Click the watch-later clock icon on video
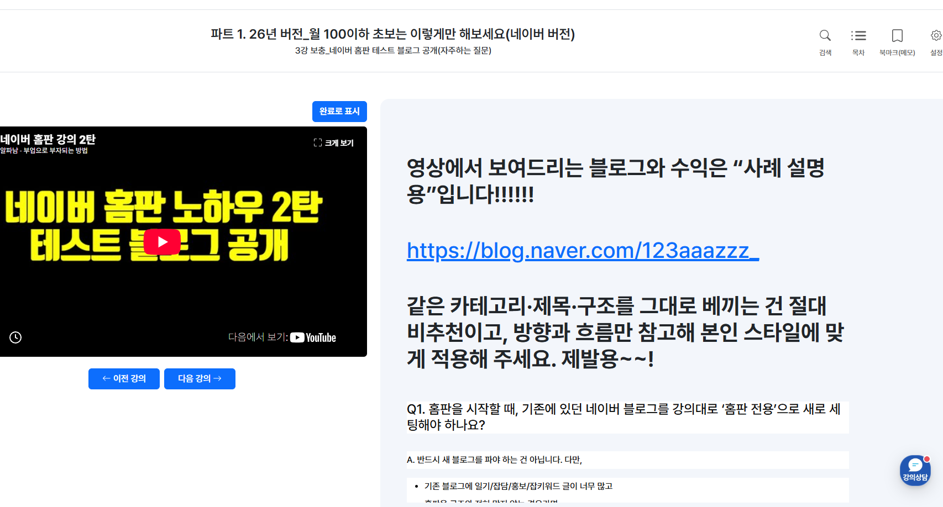This screenshot has width=943, height=507. [x=15, y=337]
